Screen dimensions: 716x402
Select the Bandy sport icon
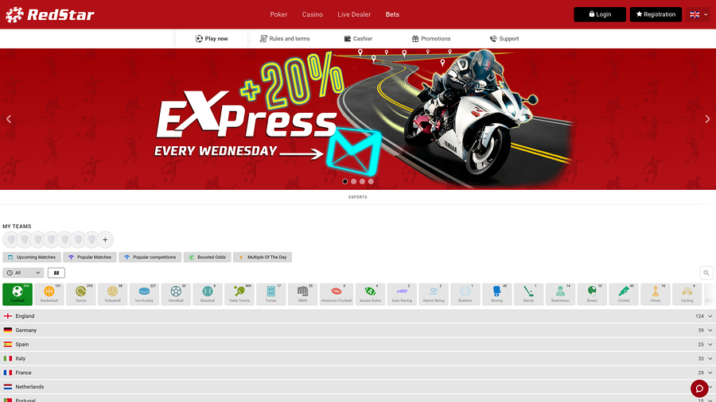point(529,294)
